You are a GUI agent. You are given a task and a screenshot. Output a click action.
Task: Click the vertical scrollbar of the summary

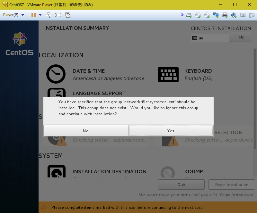tap(255, 99)
